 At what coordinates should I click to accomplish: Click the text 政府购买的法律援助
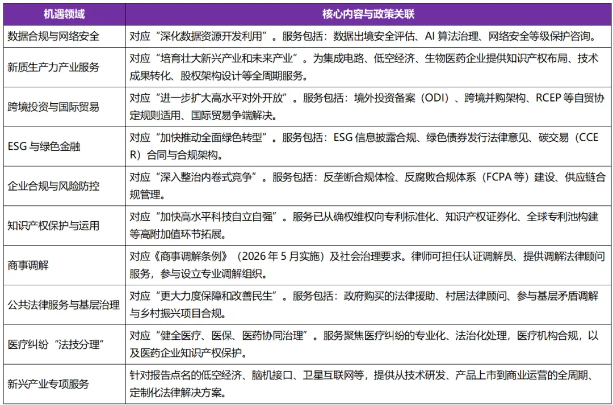[389, 296]
